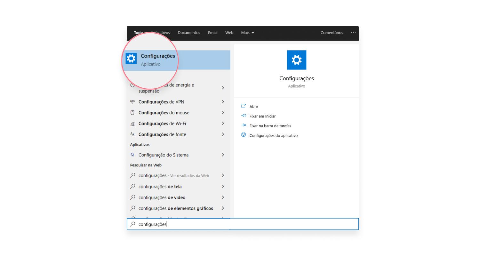Click the search box magnifier icon
This screenshot has height=256, width=480.
tap(132, 224)
